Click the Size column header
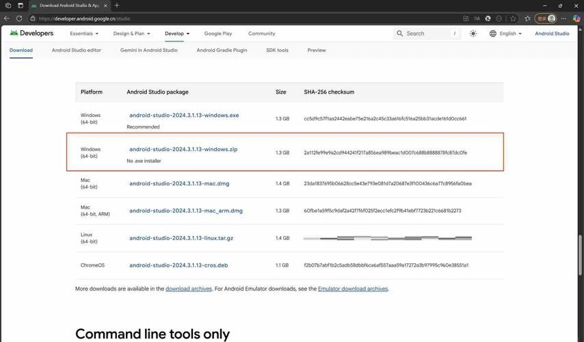The height and width of the screenshot is (342, 584). coord(281,92)
